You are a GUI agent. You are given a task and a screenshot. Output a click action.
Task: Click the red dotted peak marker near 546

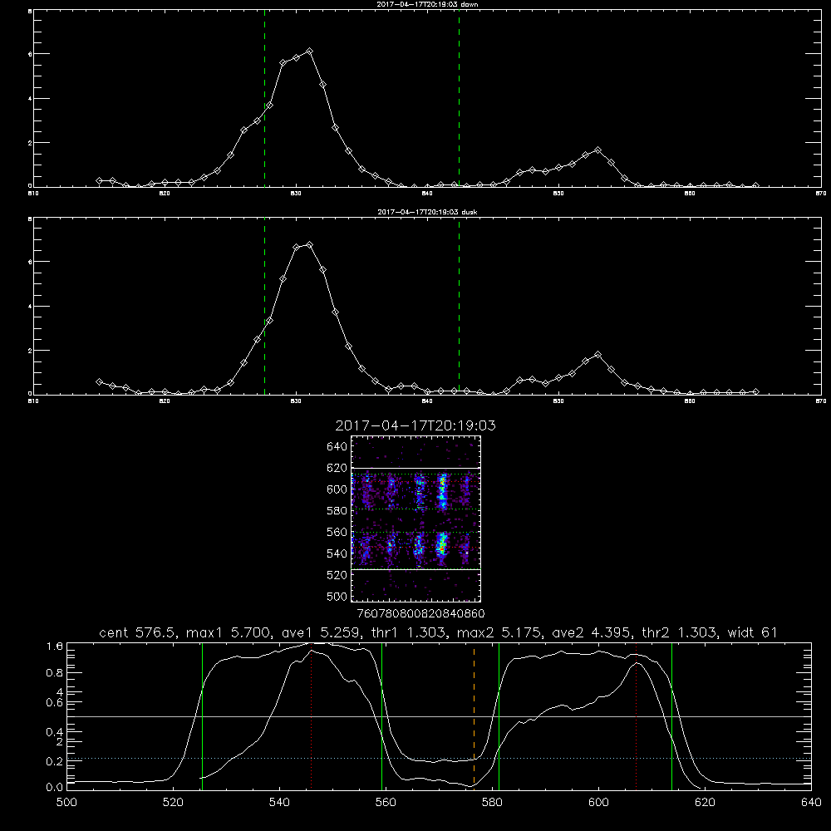311,719
